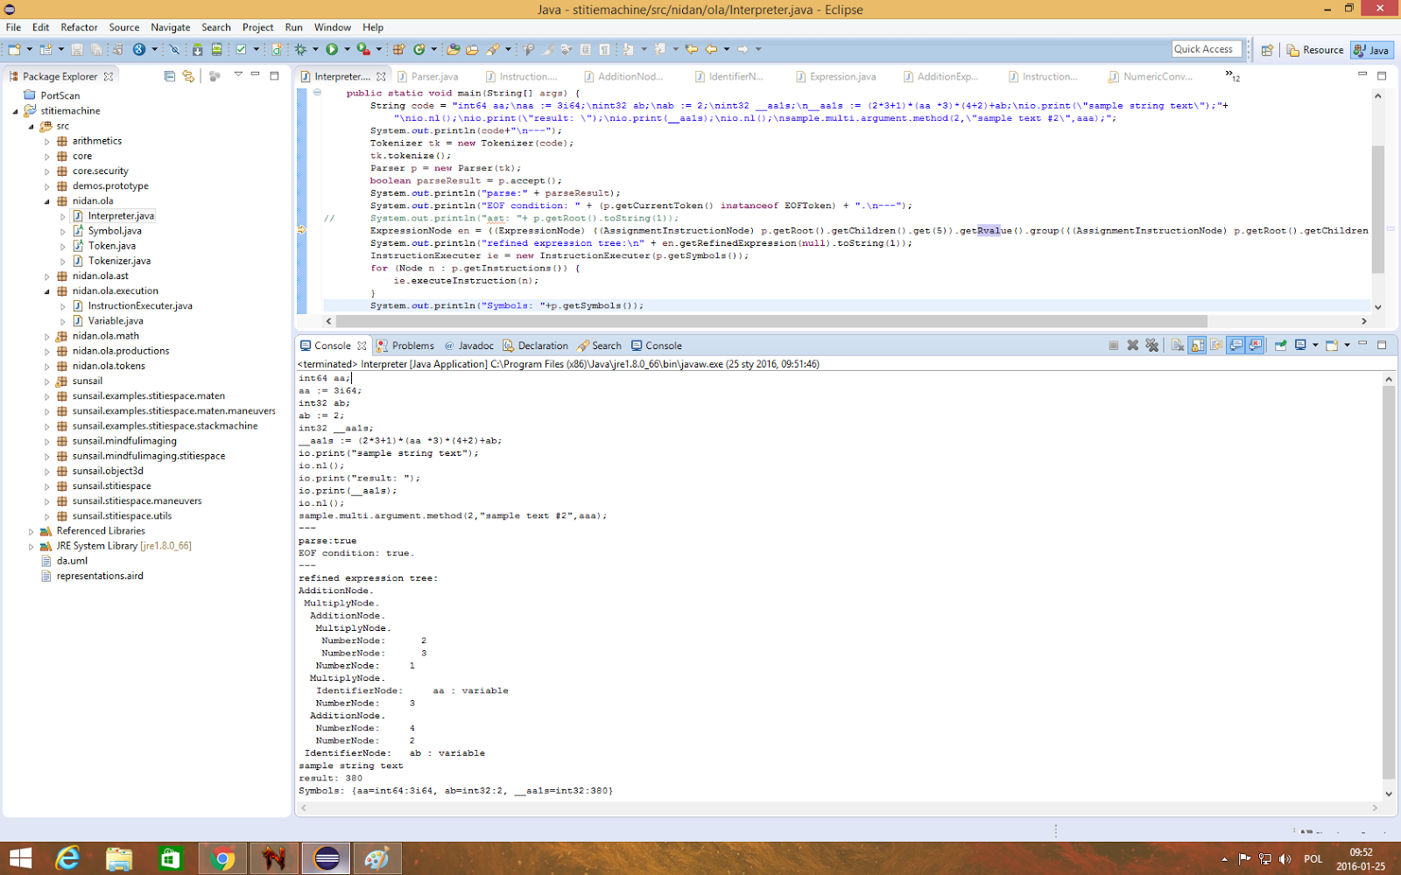
Task: Click the Eclipse icon in the taskbar
Action: 326,858
